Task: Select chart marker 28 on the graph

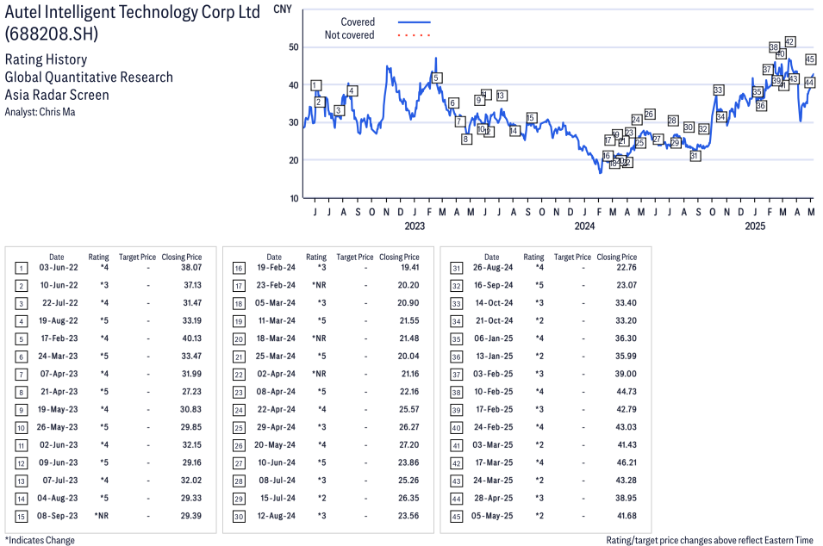Action: click(x=672, y=121)
